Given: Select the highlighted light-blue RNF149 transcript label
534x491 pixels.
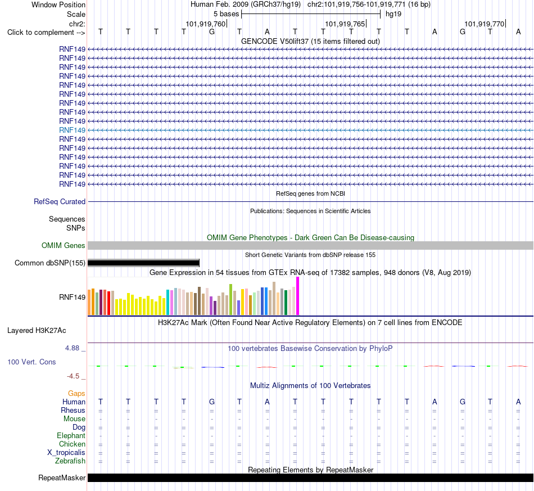Looking at the screenshot, I should click(x=72, y=130).
